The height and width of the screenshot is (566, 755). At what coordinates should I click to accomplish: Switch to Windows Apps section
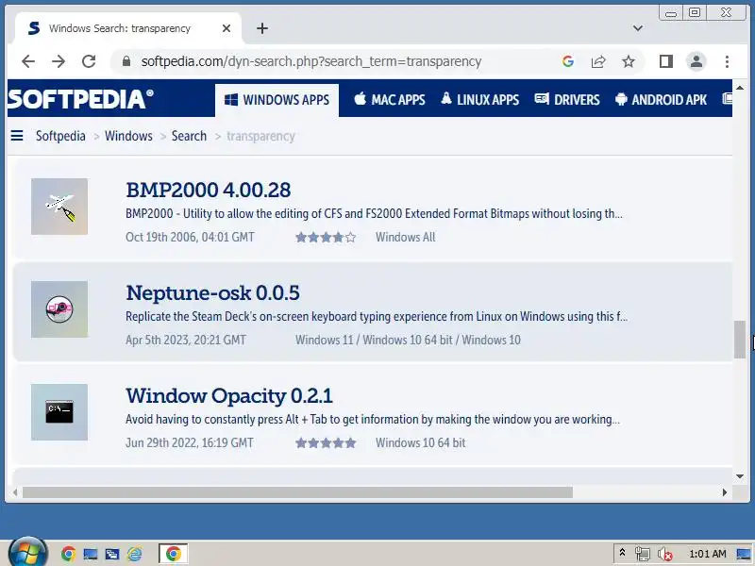tap(277, 100)
